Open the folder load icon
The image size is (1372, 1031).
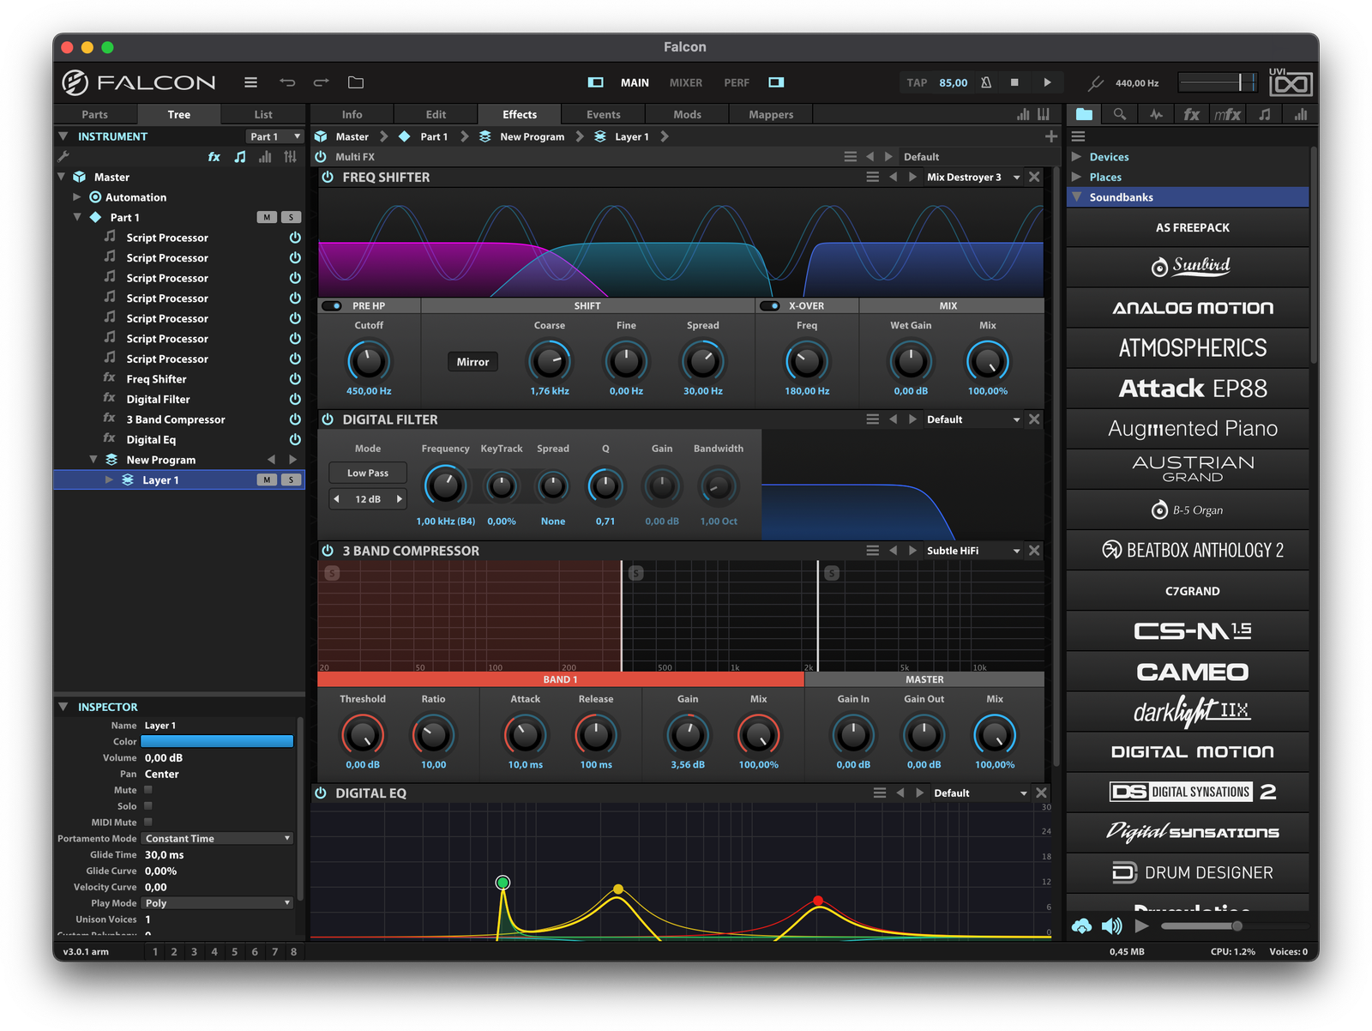[x=356, y=82]
